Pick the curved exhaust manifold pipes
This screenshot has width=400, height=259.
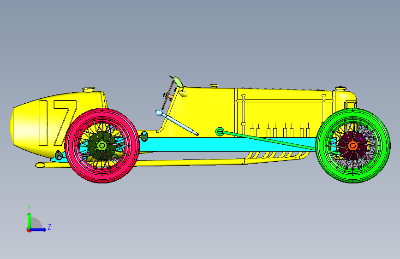(x=277, y=154)
